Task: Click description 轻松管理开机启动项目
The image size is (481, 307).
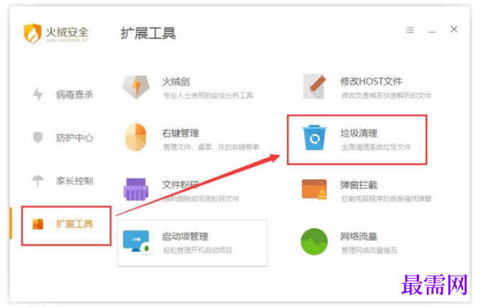Action: (x=197, y=250)
